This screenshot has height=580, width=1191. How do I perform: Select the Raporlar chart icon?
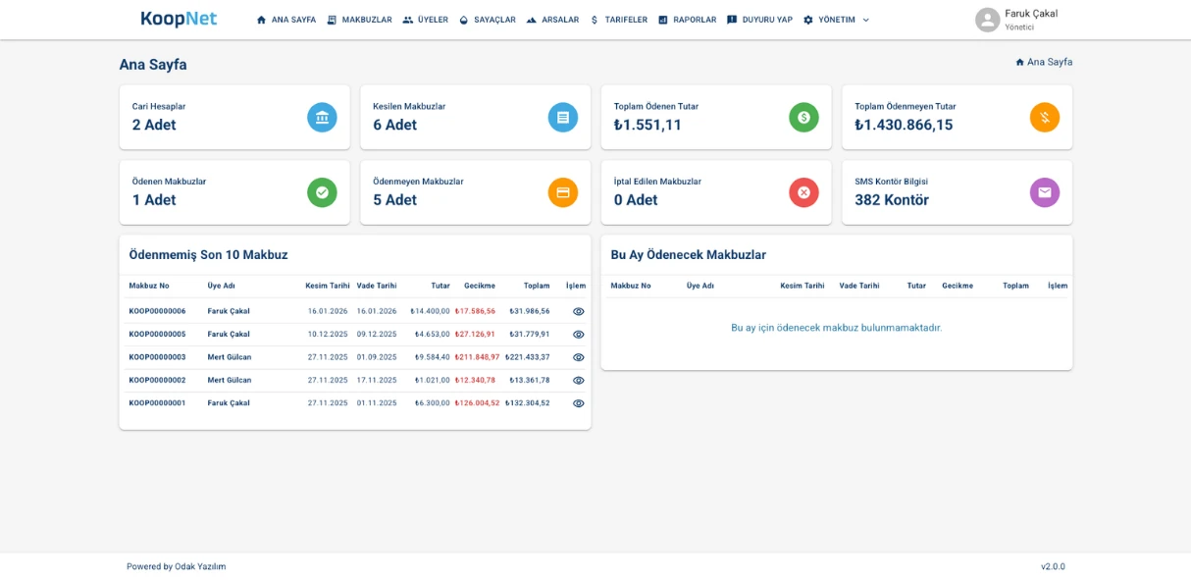(x=662, y=19)
